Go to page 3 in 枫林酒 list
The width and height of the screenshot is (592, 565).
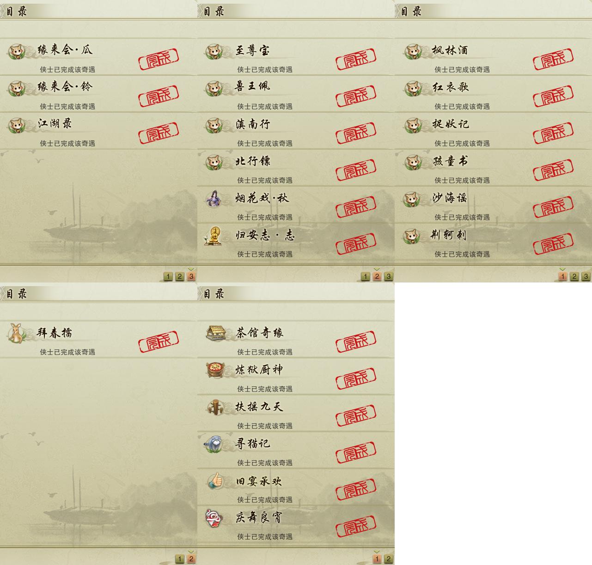[586, 276]
